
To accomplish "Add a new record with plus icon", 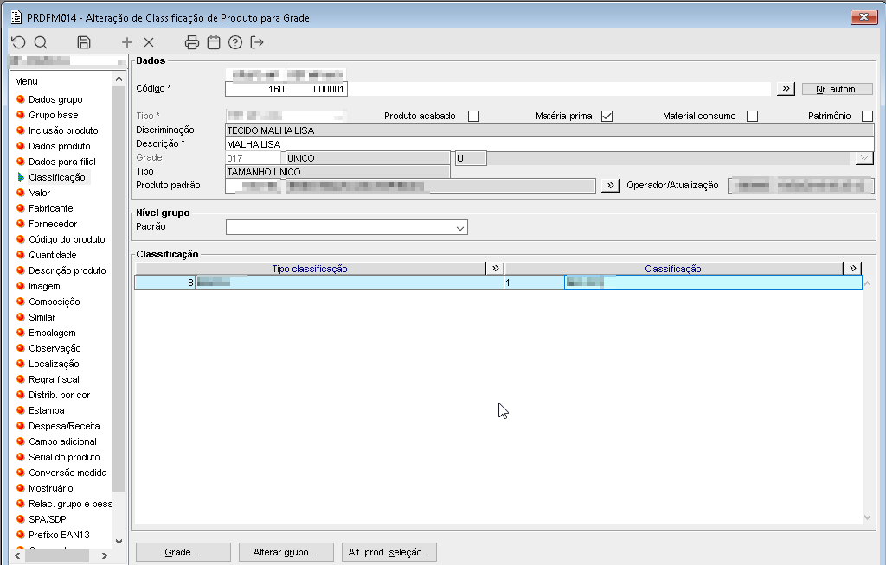I will (127, 42).
